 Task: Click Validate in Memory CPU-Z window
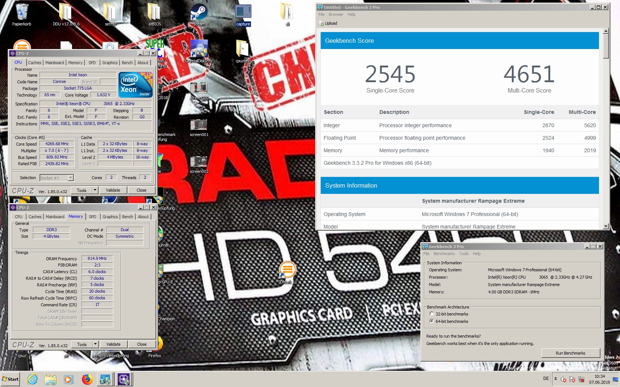click(113, 344)
